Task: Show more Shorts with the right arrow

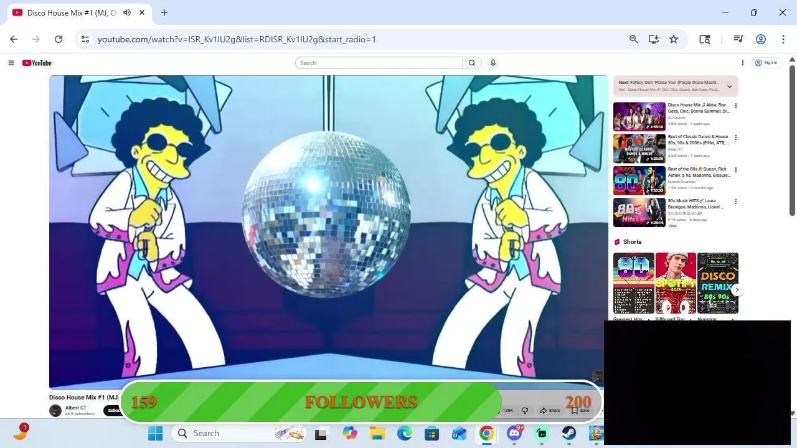Action: coord(737,290)
